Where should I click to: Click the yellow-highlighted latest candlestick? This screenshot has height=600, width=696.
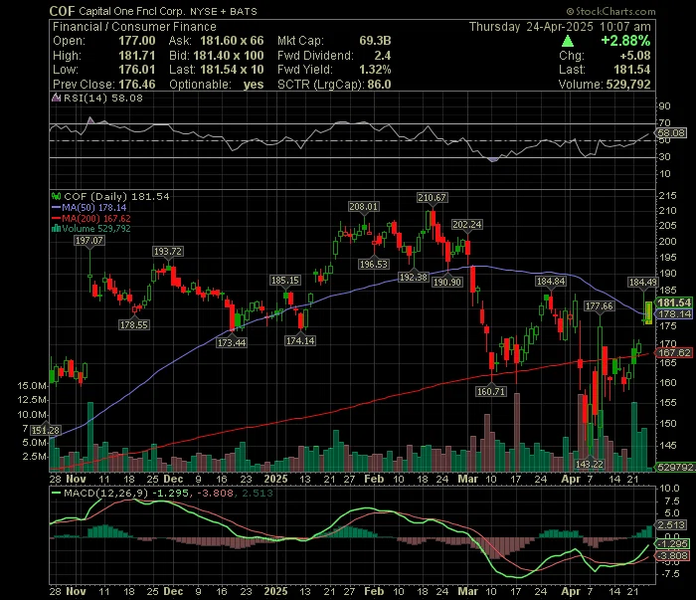point(648,312)
